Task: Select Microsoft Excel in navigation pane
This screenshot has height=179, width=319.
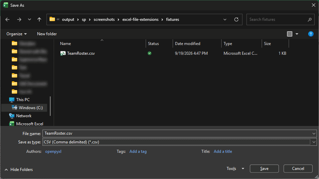Action: [29, 124]
